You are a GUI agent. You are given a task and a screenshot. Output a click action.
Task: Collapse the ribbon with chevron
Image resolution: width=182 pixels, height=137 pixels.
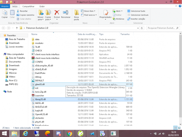176,6
